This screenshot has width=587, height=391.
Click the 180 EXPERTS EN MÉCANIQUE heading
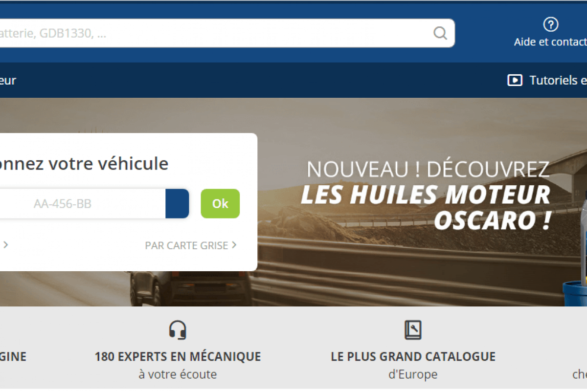click(178, 356)
